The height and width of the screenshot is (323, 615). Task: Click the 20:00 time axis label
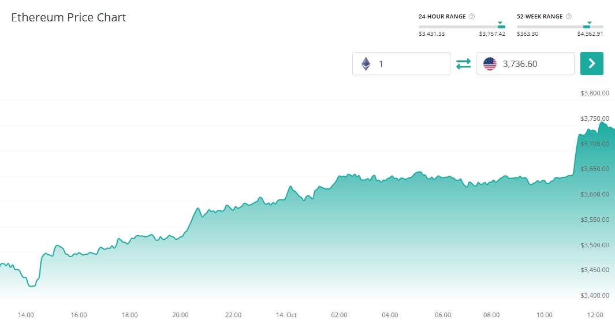(181, 315)
